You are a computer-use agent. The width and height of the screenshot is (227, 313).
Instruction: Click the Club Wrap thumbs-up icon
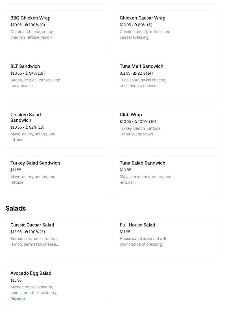coord(136,122)
